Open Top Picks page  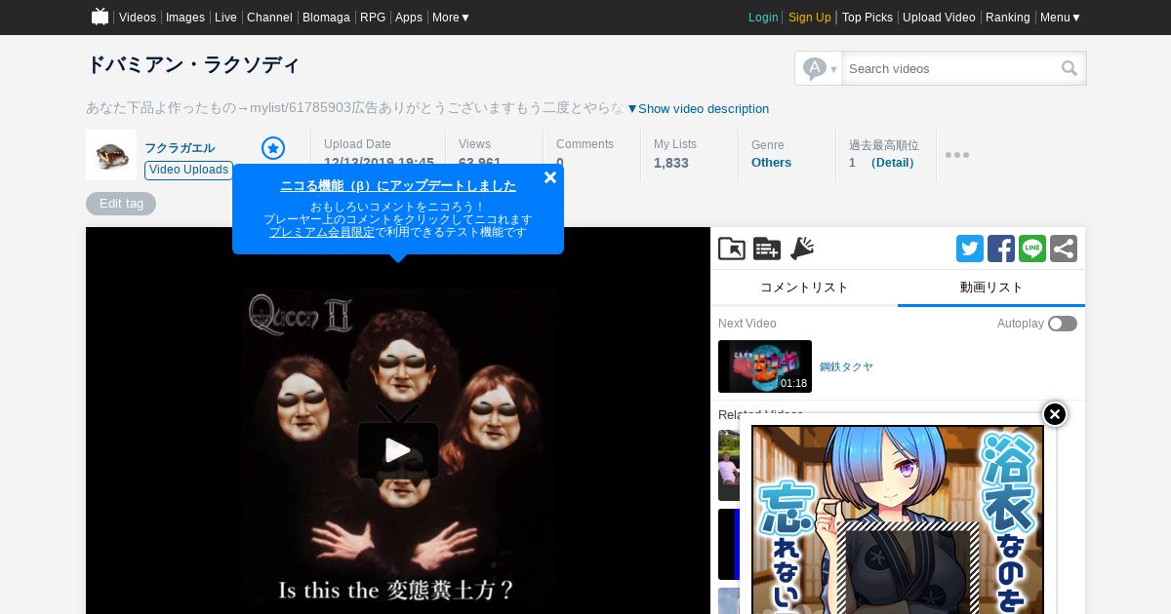pos(868,18)
